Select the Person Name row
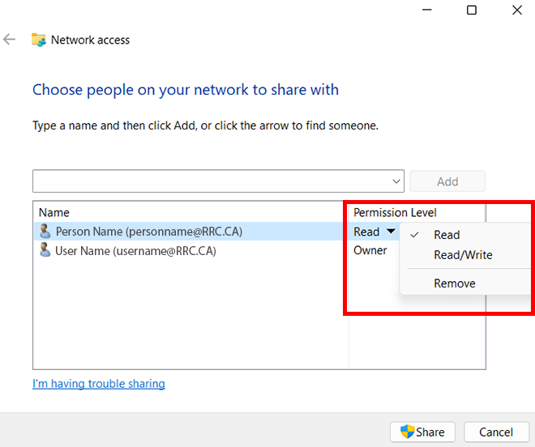The height and width of the screenshot is (447, 535). pyautogui.click(x=149, y=232)
